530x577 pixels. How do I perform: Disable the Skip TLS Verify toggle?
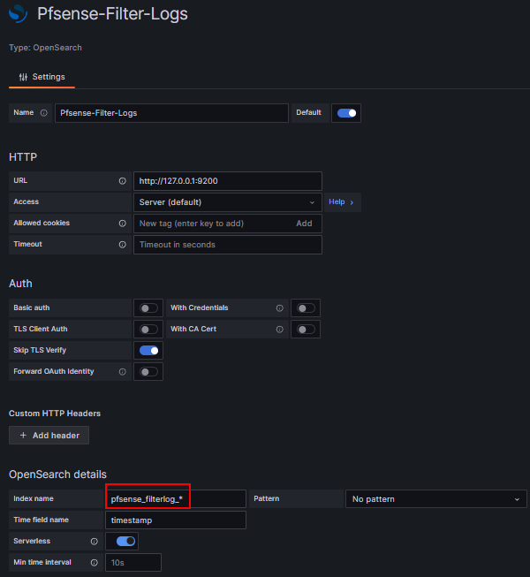tap(148, 351)
